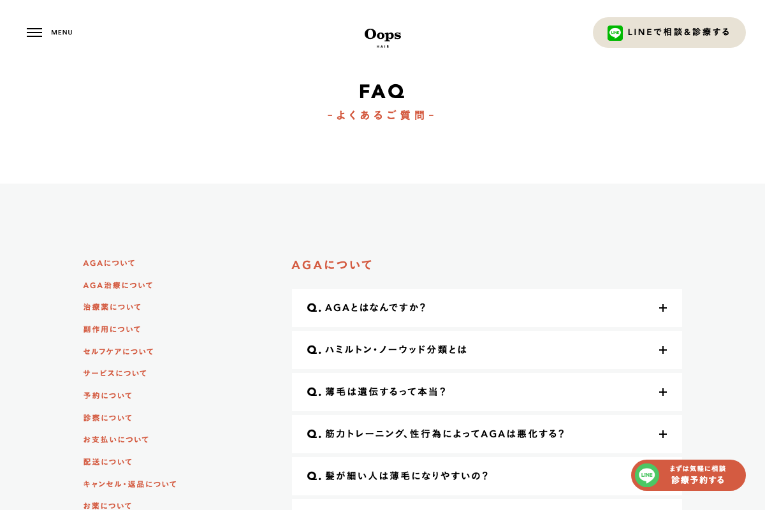Screen dimensions: 765x510
Task: Open the お支払いについて link
Action: pyautogui.click(x=116, y=439)
